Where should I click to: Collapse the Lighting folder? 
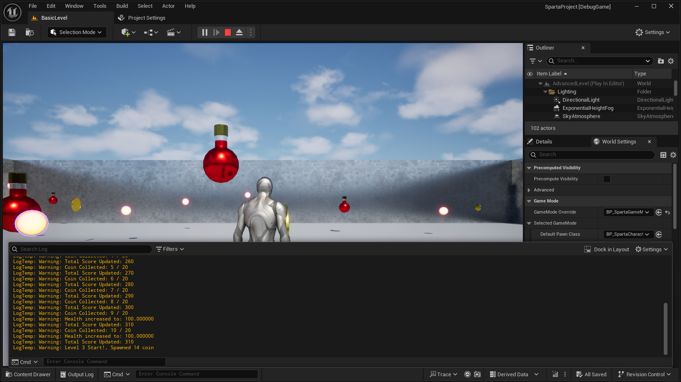point(545,92)
